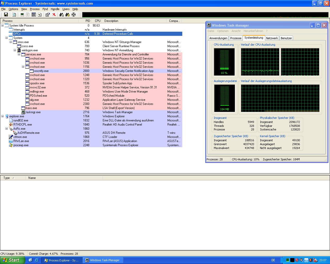The width and height of the screenshot is (330, 264).
Task: Collapse svchost.exe PID 1156 node
Action: [x=23, y=67]
